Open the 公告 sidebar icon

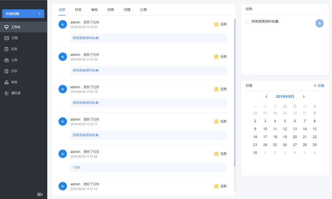point(7,60)
